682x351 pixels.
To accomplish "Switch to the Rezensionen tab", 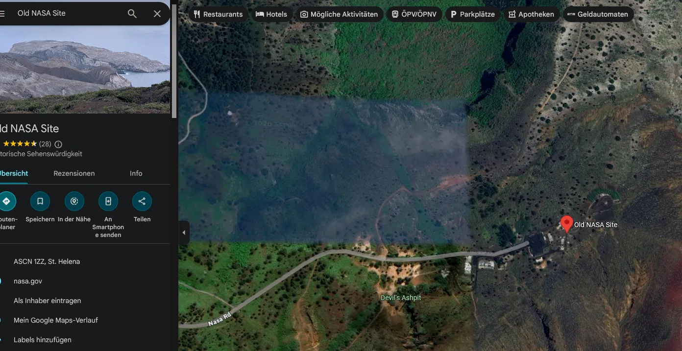I will coord(74,173).
